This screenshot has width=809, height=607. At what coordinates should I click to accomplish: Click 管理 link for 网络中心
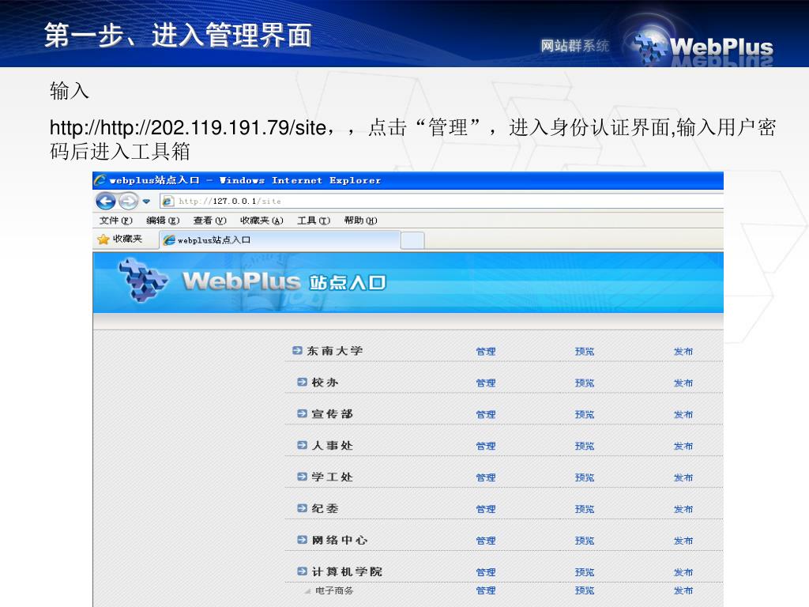click(486, 541)
